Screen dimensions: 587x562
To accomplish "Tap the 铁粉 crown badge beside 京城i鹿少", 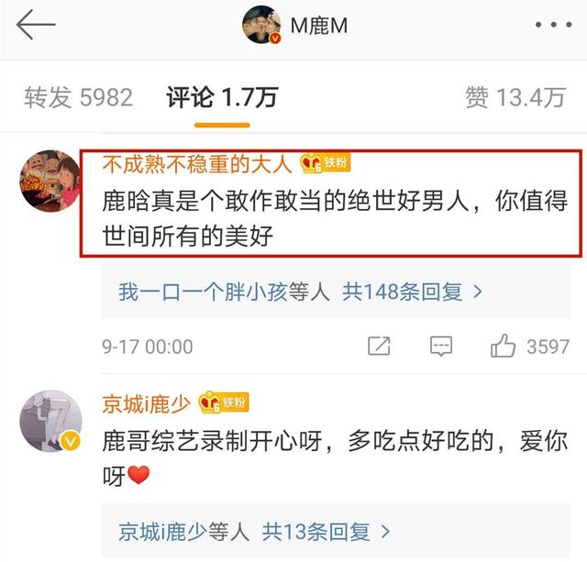I will click(x=224, y=402).
